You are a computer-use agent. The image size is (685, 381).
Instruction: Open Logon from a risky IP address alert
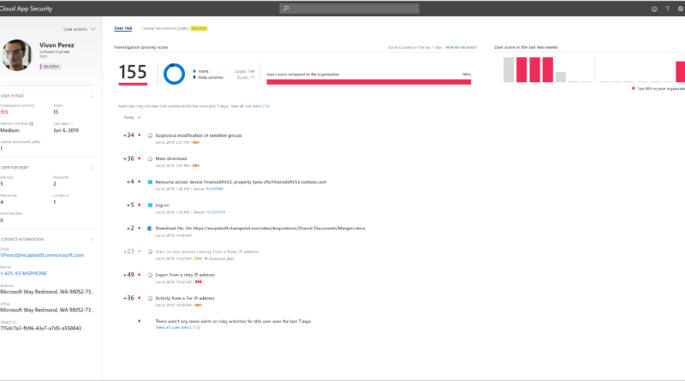[x=185, y=275]
